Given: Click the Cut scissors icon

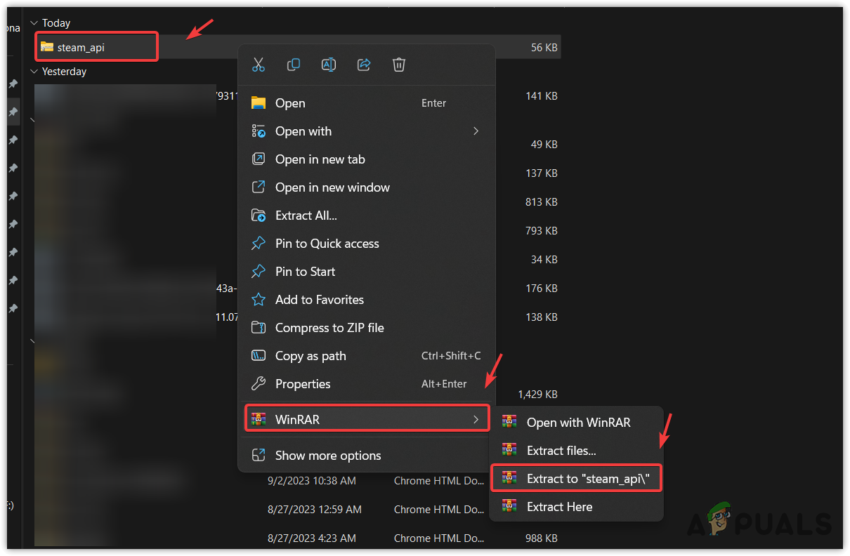Looking at the screenshot, I should (x=259, y=65).
